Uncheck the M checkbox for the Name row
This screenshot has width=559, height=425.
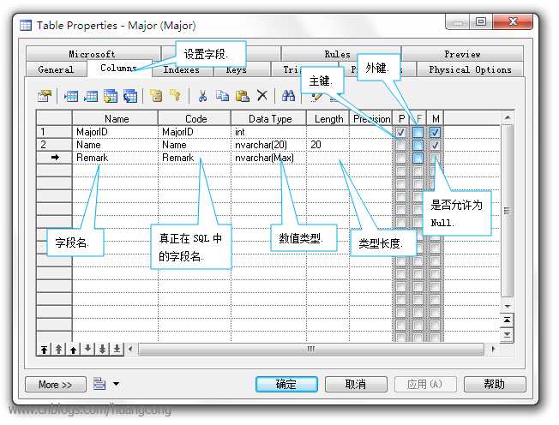tap(435, 145)
